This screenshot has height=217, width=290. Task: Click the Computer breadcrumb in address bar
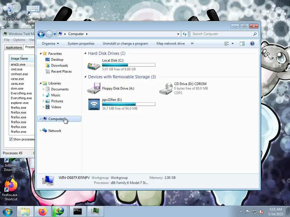(76, 34)
